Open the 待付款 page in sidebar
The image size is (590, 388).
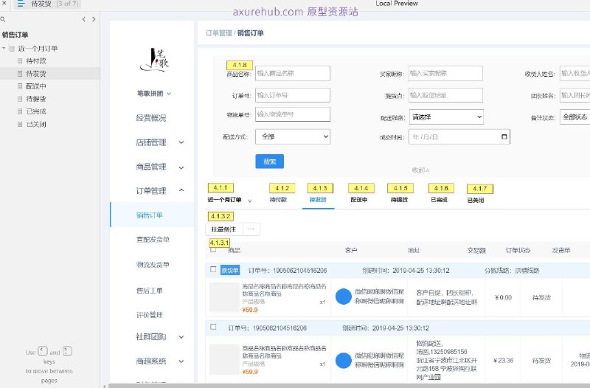36,61
